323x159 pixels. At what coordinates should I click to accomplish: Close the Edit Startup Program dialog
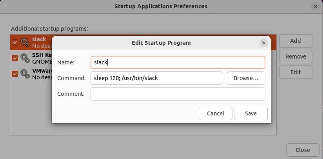(x=263, y=43)
